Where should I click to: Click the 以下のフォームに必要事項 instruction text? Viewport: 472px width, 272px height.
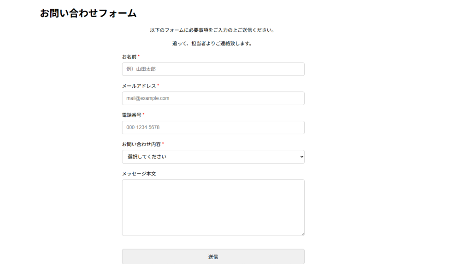tap(212, 30)
